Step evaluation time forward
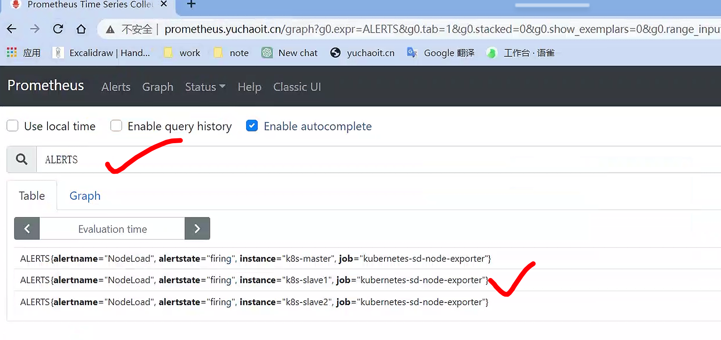The height and width of the screenshot is (340, 721). [x=197, y=229]
